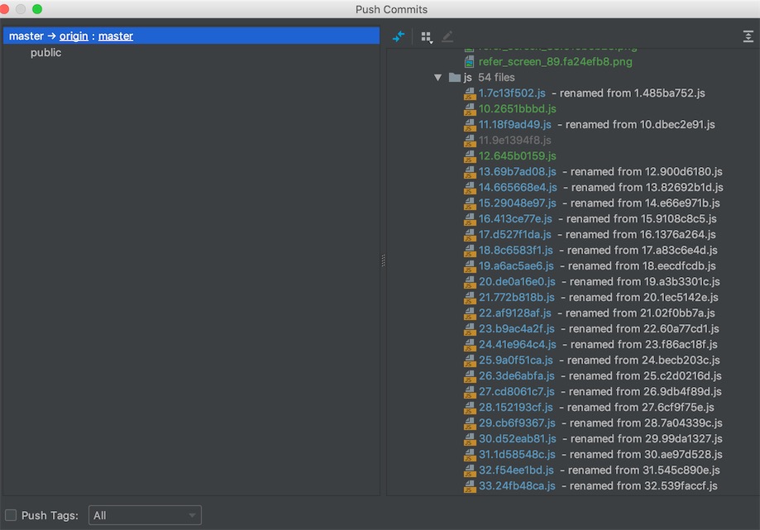Click the edit pencil toolbar icon
This screenshot has height=530, width=760.
[x=447, y=36]
